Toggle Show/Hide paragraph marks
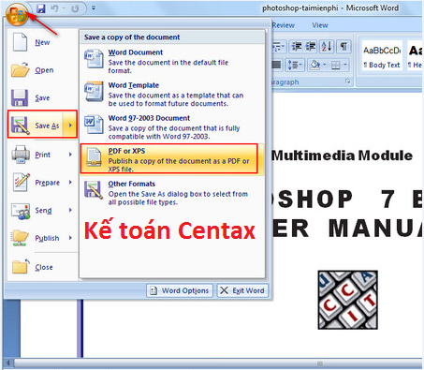 (344, 47)
